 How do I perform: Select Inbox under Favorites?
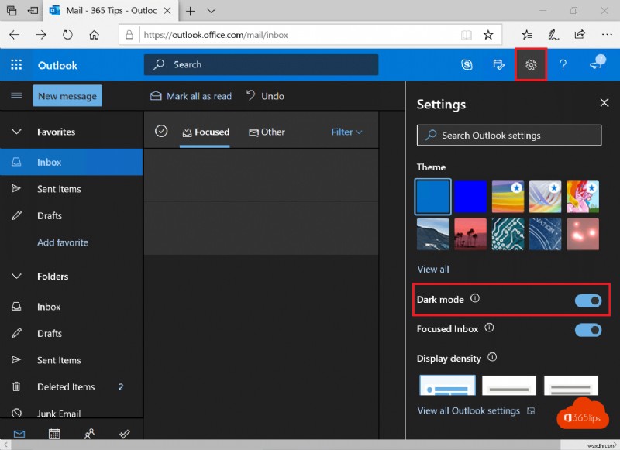tap(71, 162)
